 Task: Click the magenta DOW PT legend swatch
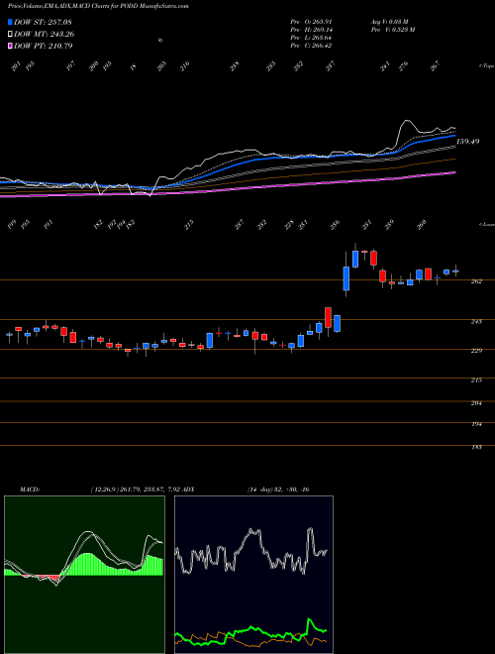pyautogui.click(x=11, y=46)
